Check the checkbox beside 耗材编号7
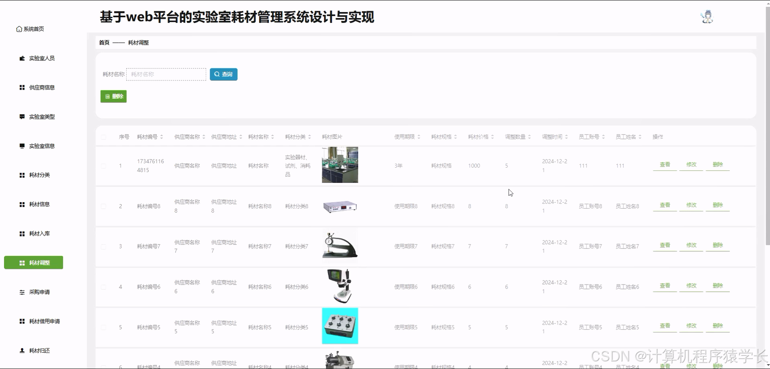770x369 pixels. [103, 246]
